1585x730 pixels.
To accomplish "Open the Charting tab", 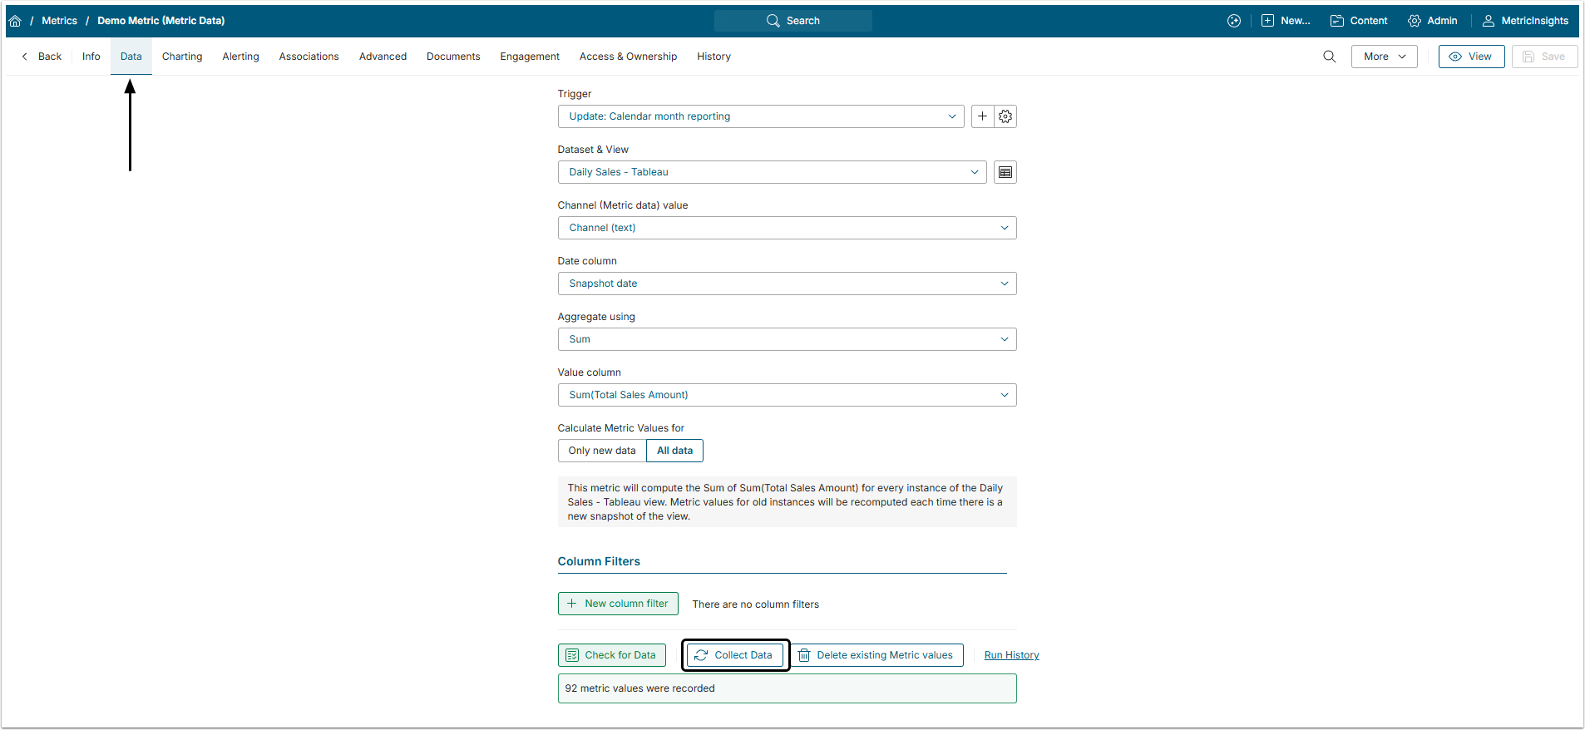I will pos(182,57).
